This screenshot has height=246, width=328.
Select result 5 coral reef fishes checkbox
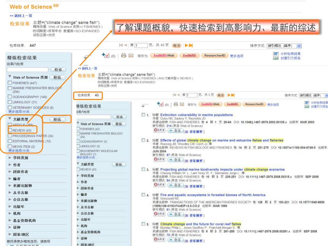point(143,224)
